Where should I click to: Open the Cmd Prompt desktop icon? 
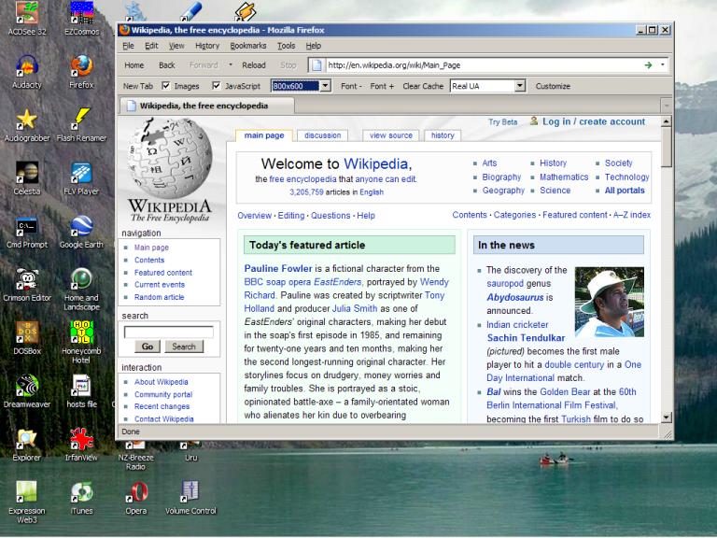27,232
